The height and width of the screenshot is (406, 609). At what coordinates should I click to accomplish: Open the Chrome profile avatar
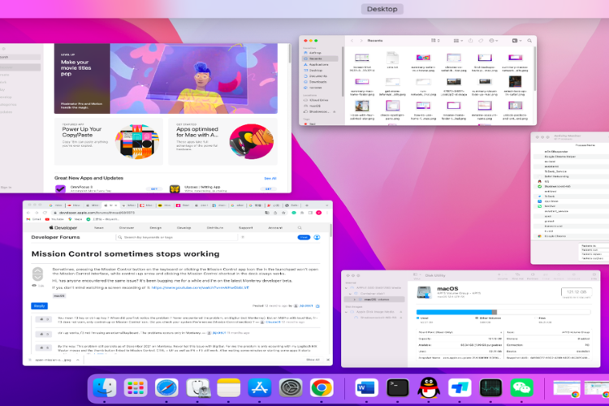(318, 213)
